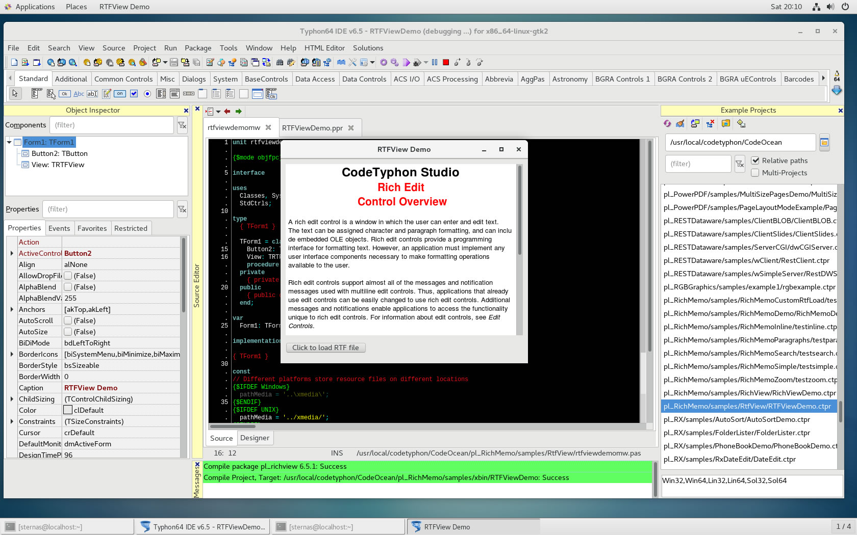This screenshot has height=535, width=857.
Task: Click the Example Projects refresh icon
Action: coord(667,123)
